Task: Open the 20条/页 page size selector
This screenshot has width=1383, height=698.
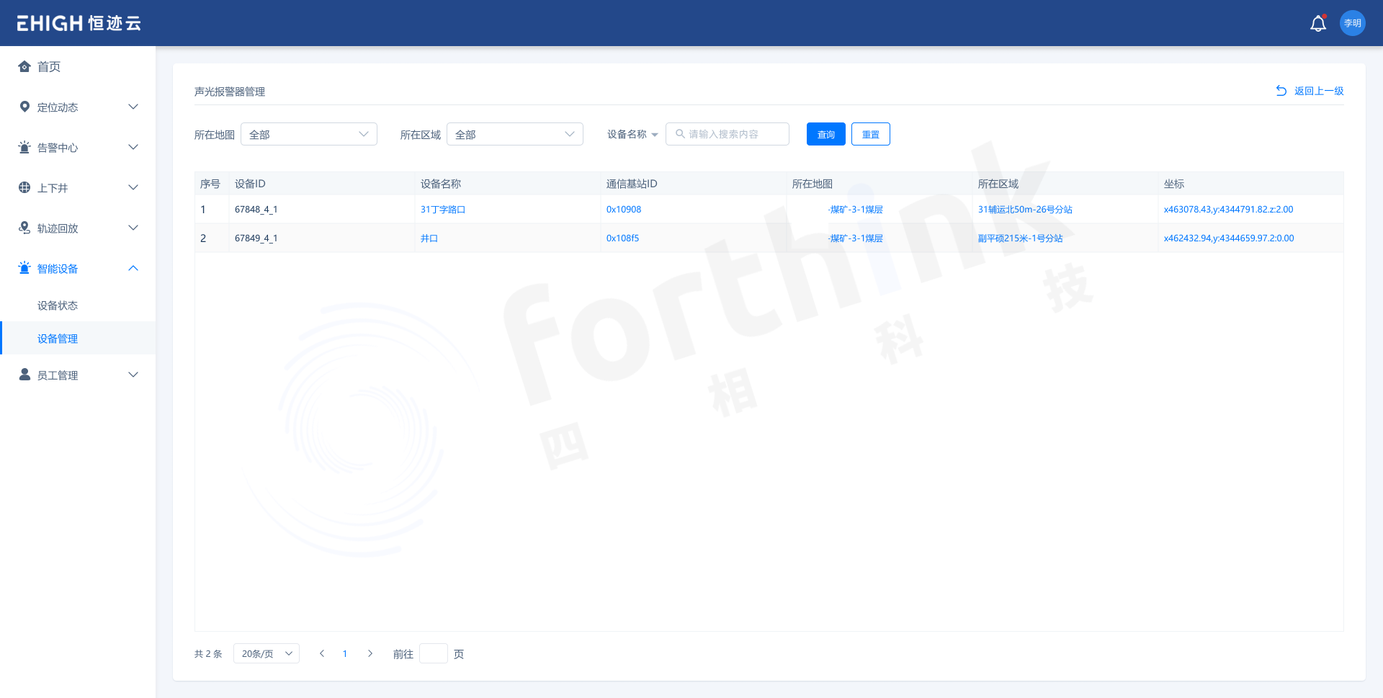Action: [266, 653]
